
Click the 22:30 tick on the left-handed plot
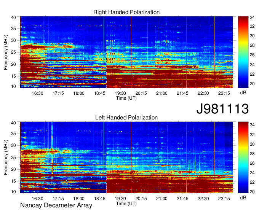(x=203, y=199)
